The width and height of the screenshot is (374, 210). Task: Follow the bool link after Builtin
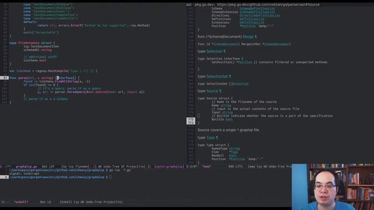229,119
